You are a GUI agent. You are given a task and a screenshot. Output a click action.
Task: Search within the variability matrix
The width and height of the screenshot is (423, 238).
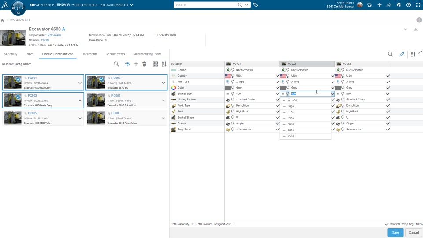[390, 54]
